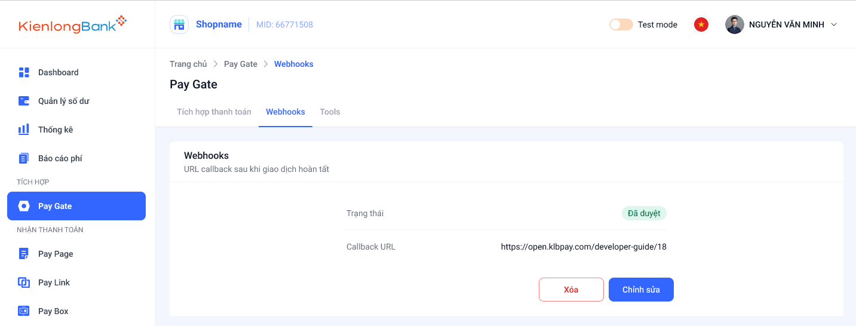Click the Shopname link

219,24
